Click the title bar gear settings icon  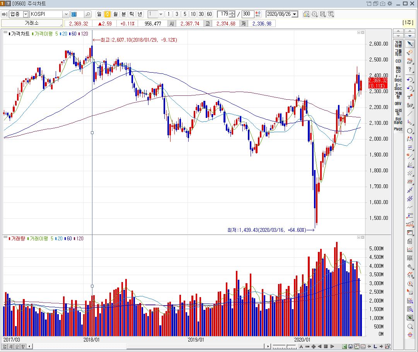(390, 3)
